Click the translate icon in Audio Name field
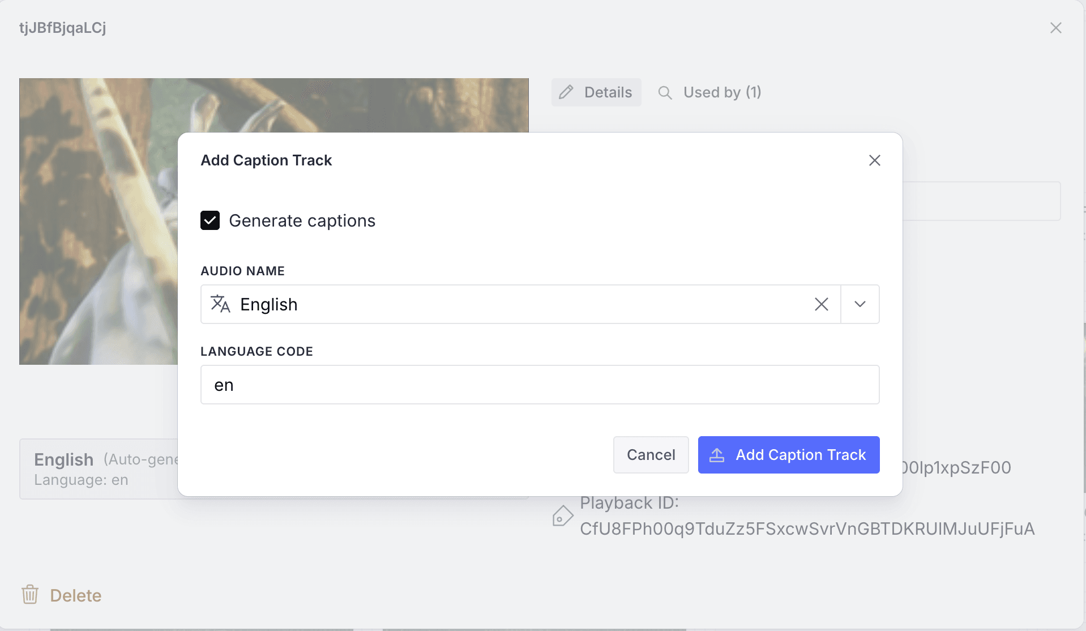Viewport: 1086px width, 631px height. click(x=220, y=304)
